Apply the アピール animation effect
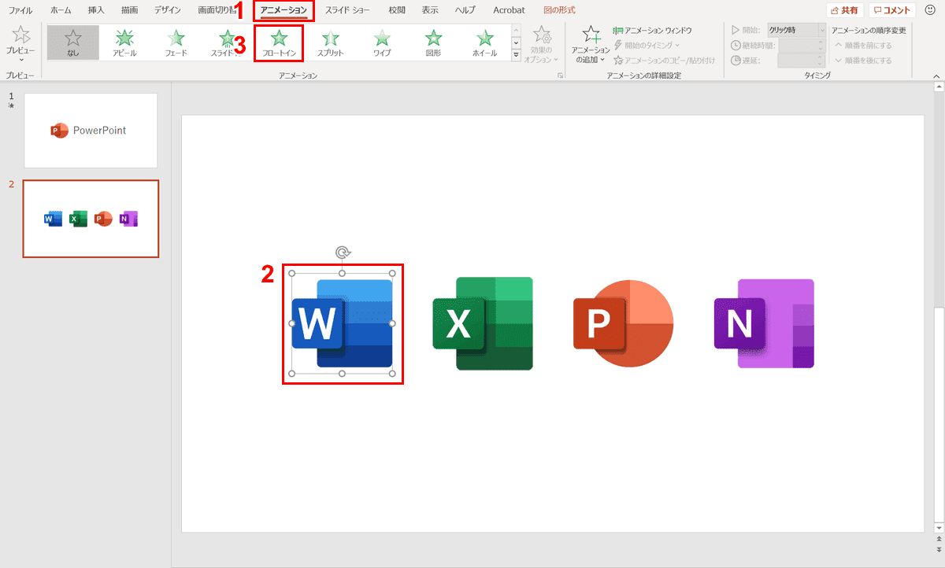The height and width of the screenshot is (568, 945). coord(124,43)
